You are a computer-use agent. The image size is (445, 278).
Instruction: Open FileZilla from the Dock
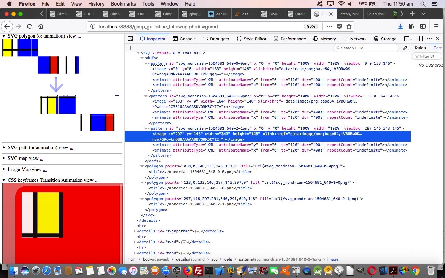coord(198,270)
